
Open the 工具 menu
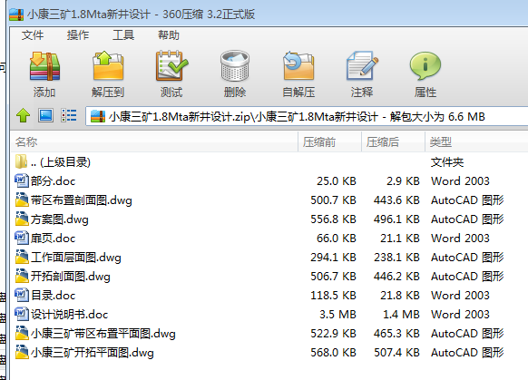coord(123,35)
